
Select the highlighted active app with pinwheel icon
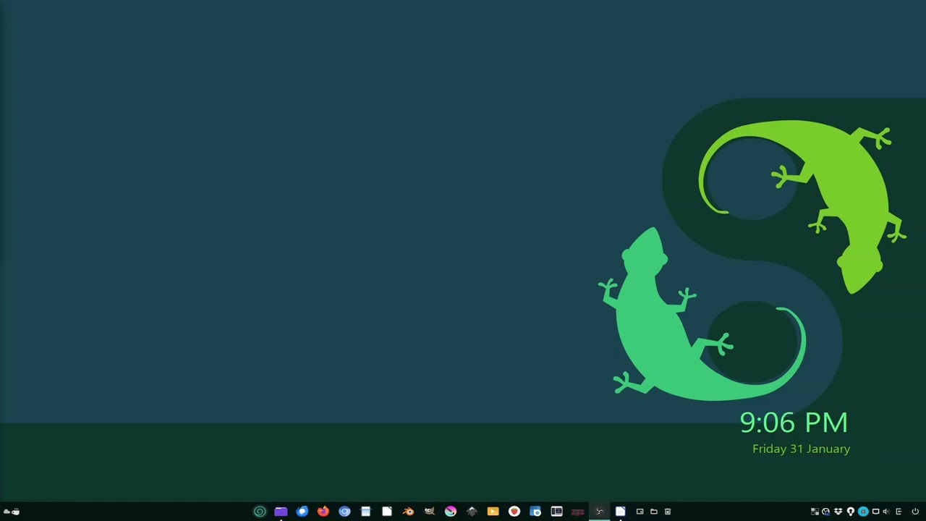(599, 512)
